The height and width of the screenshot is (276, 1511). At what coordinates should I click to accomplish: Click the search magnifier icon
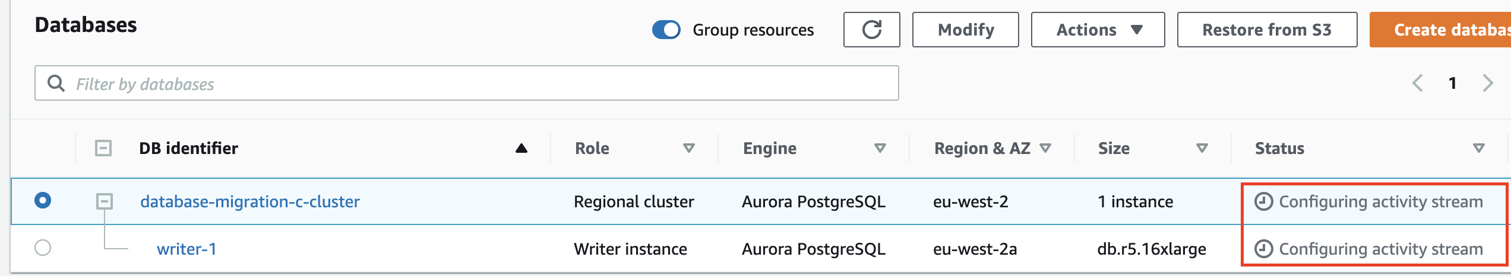pyautogui.click(x=56, y=84)
